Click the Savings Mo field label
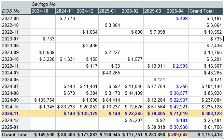The width and height of the screenshot is (224, 140). coord(44,4)
